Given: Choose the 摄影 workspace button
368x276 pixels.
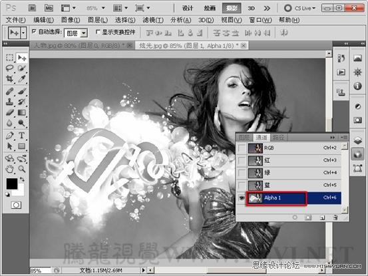Looking at the screenshot, I should 232,8.
